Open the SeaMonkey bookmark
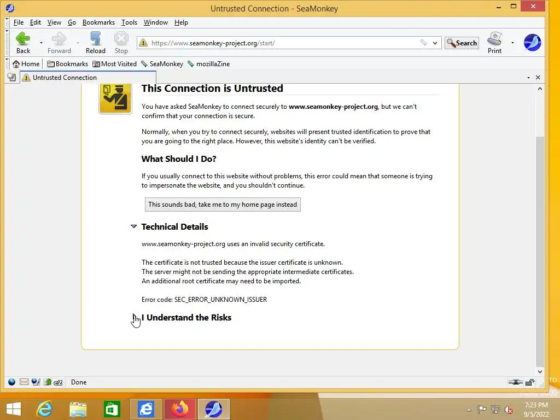Screen dimensions: 560x420 point(162,64)
